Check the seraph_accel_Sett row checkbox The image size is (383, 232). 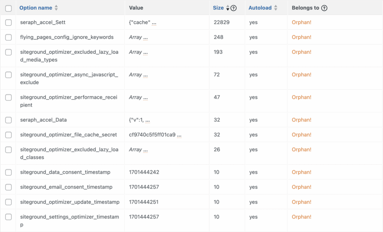(x=9, y=22)
